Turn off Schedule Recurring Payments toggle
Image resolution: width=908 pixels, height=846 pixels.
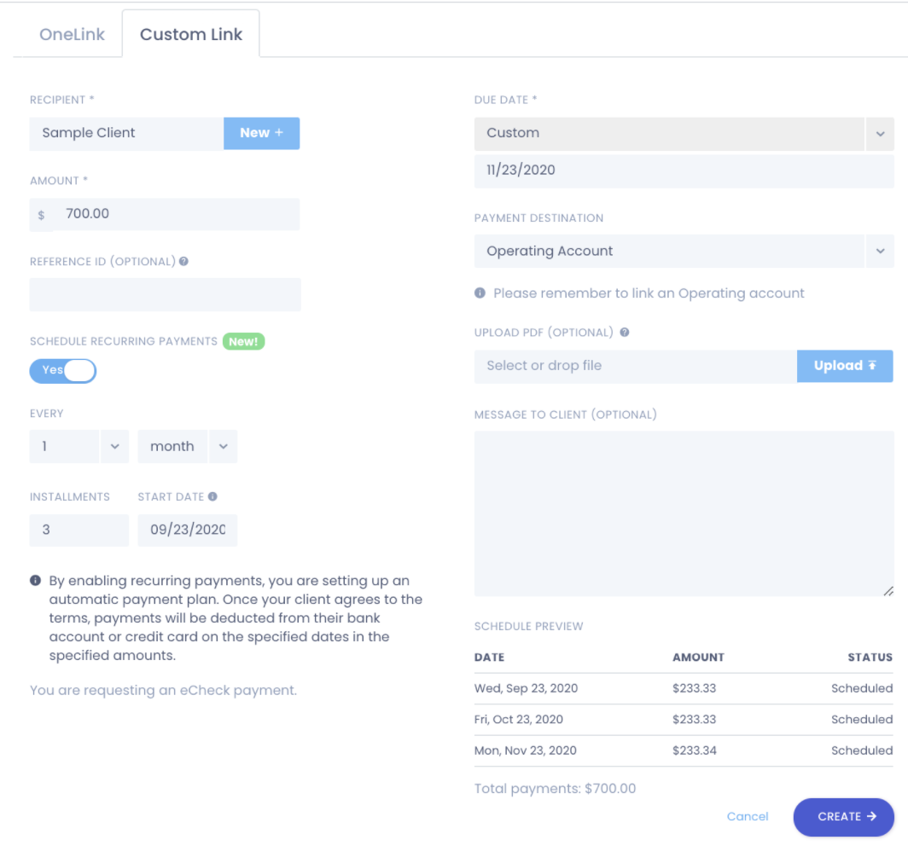tap(63, 370)
